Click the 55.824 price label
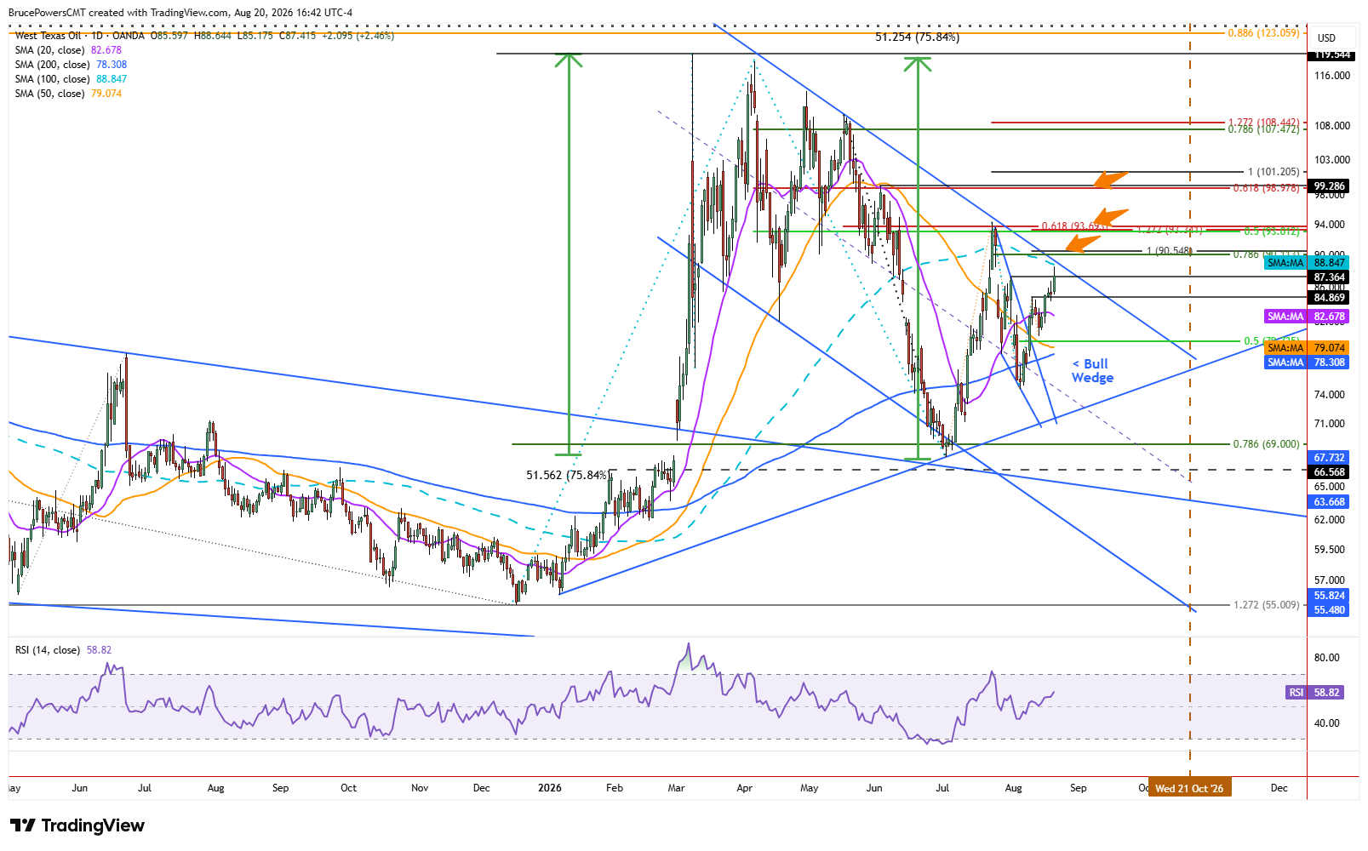Viewport: 1368px width, 851px height. tap(1329, 596)
